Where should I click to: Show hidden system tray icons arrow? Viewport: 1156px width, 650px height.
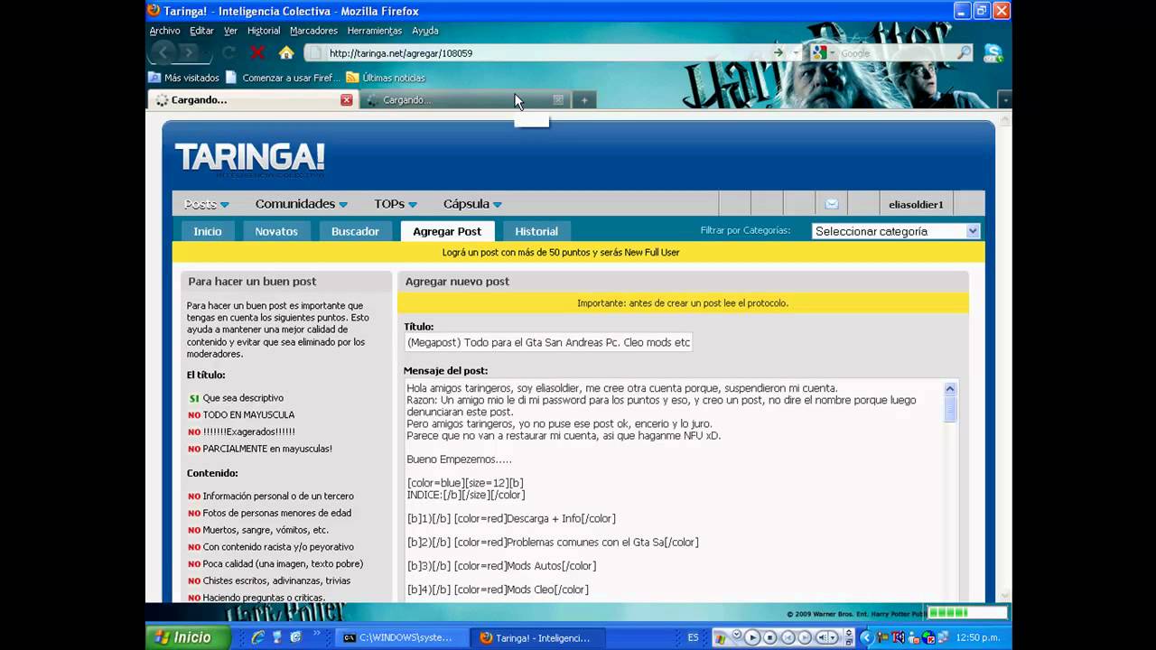point(866,637)
